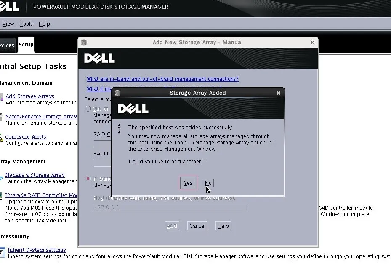This screenshot has height=272, width=391.
Task: Click 'The specified host was added successfully.' text
Action: tap(180, 127)
